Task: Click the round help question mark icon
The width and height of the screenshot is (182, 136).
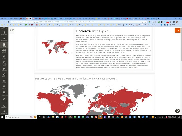Action: click(177, 111)
